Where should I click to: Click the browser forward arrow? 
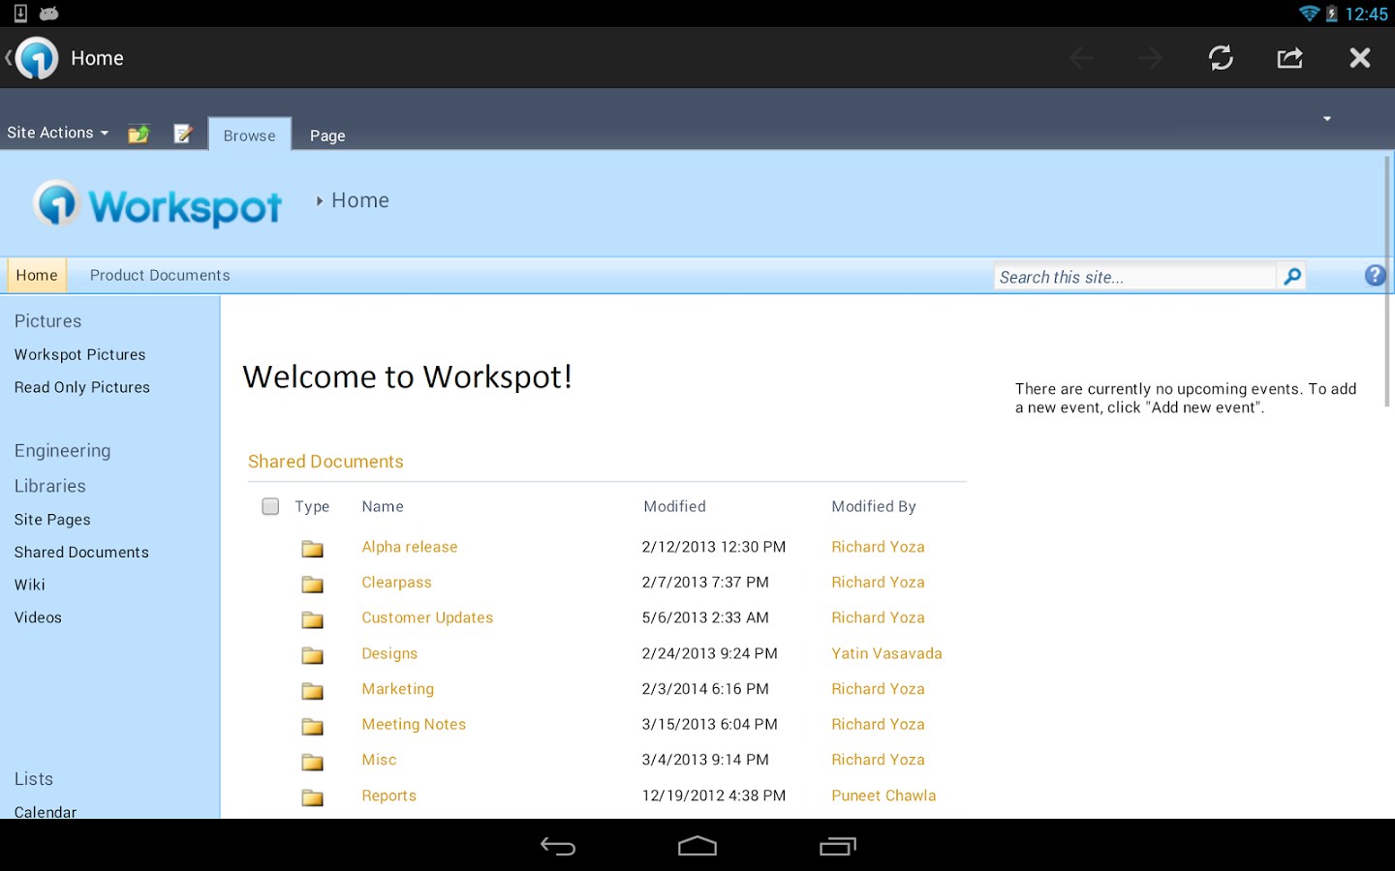(x=1150, y=58)
